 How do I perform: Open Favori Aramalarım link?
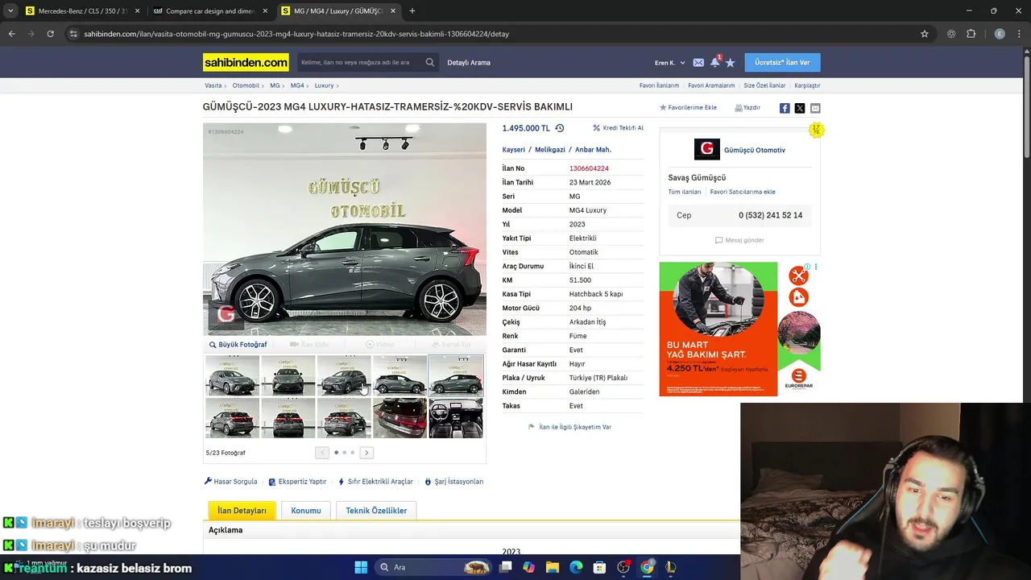pos(711,85)
